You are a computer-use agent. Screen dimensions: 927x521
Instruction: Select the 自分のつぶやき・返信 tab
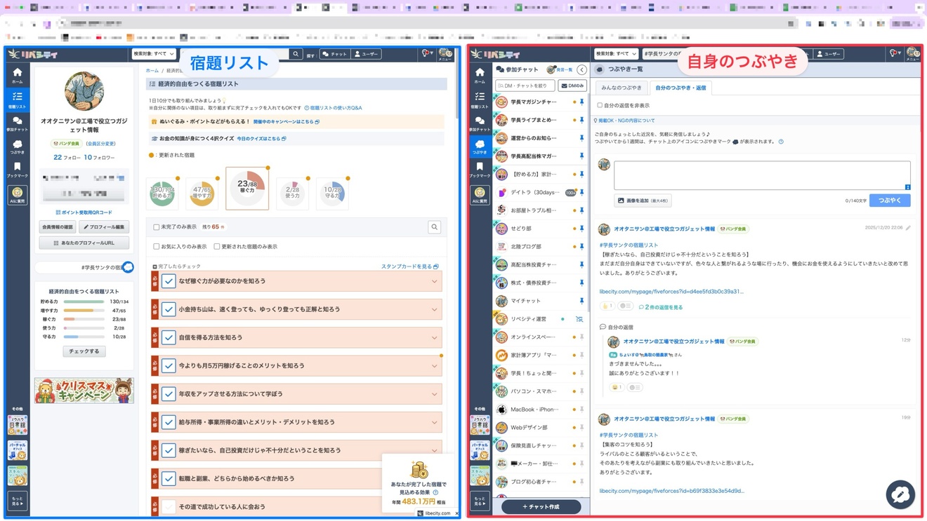[x=681, y=86]
